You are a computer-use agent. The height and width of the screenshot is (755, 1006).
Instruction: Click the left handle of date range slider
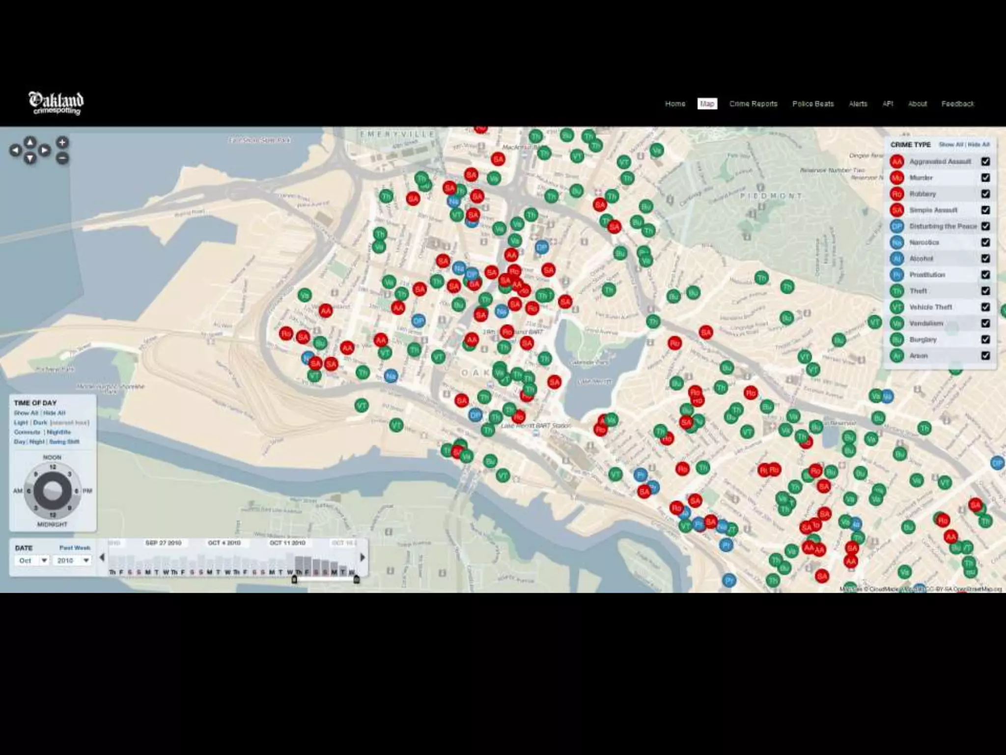point(294,580)
